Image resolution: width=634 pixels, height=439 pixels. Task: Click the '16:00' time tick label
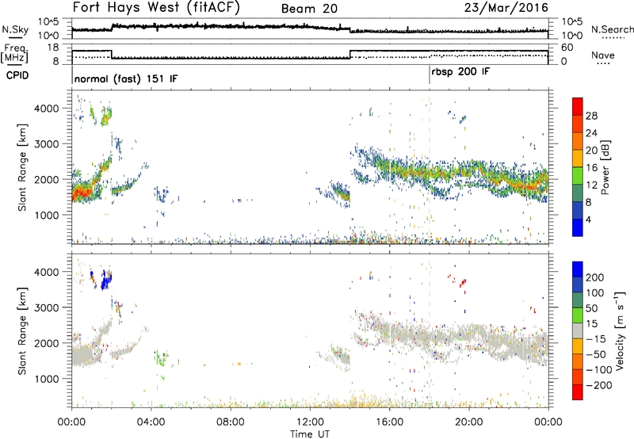(x=389, y=422)
